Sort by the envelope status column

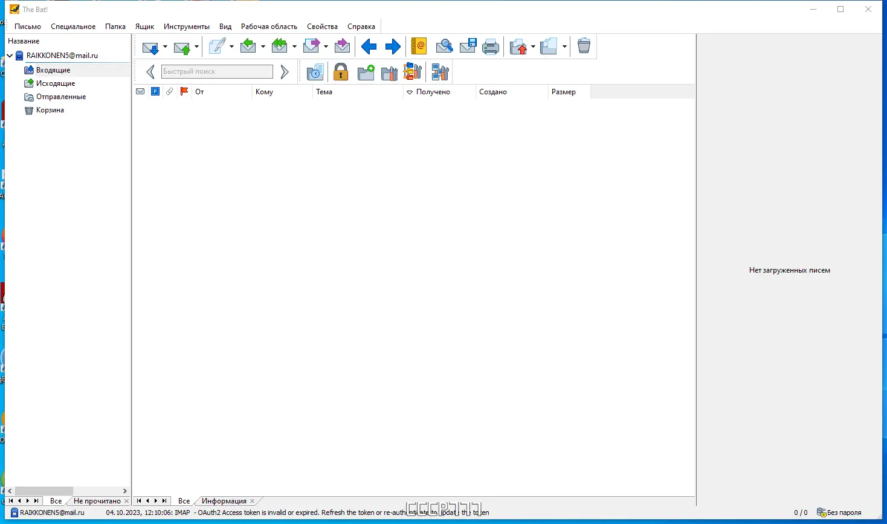coord(140,92)
